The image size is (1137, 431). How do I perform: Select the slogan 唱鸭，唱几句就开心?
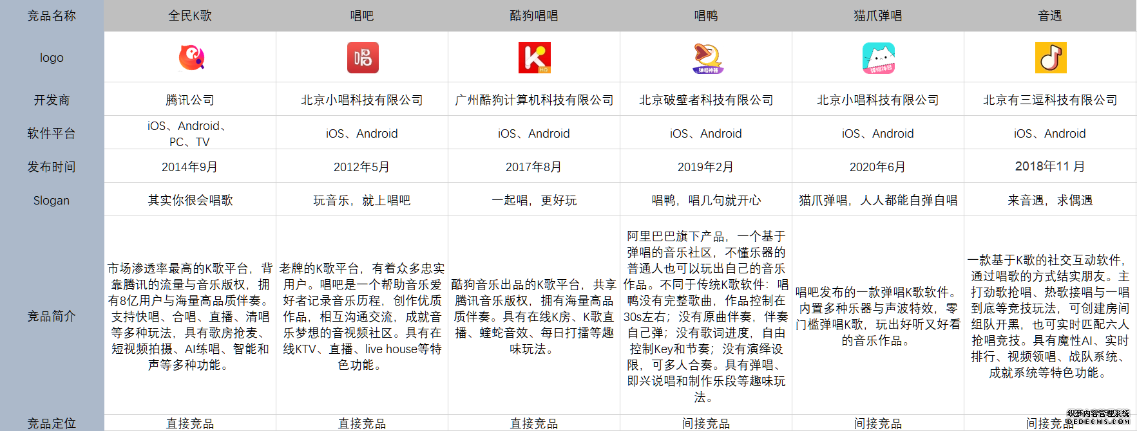pos(706,200)
